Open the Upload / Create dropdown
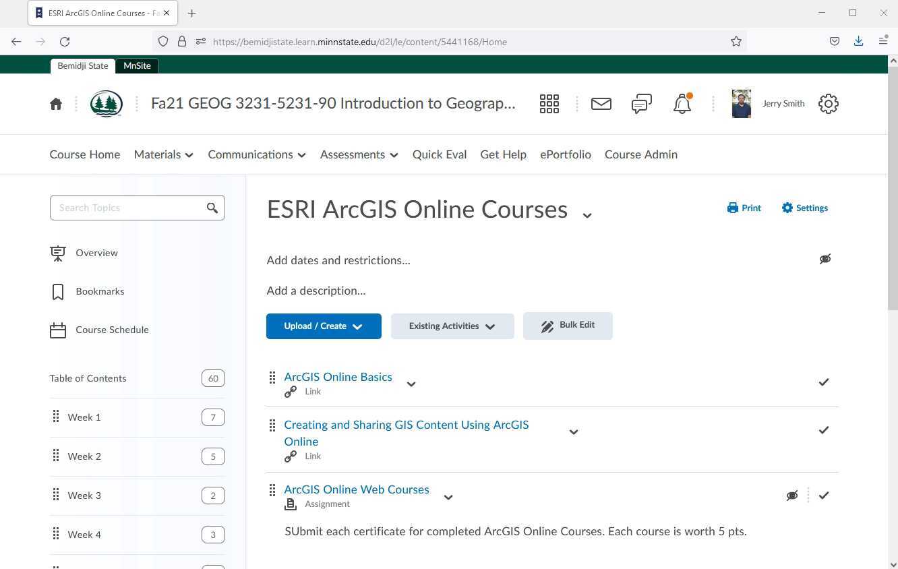The width and height of the screenshot is (898, 569). 324,326
